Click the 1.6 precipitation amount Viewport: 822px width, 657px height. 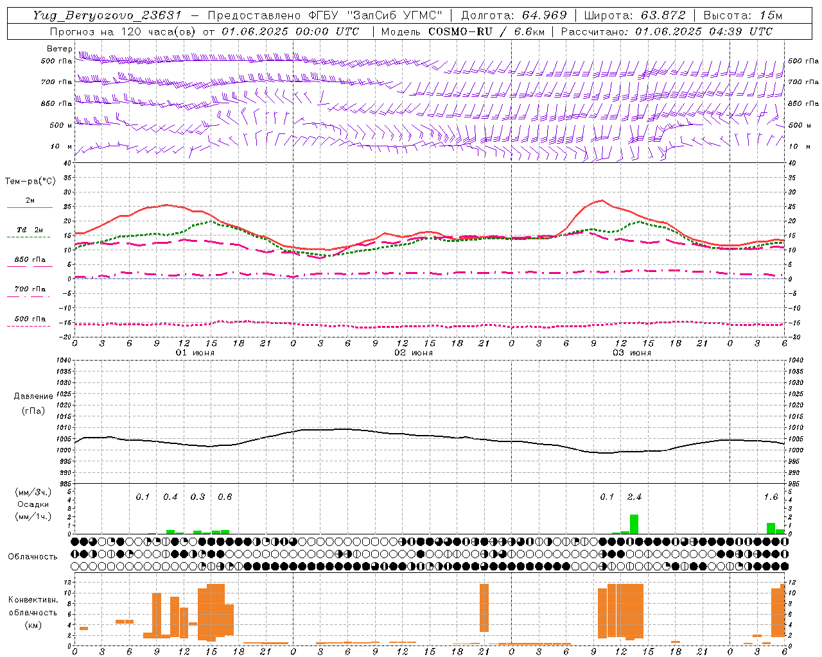[x=771, y=497]
